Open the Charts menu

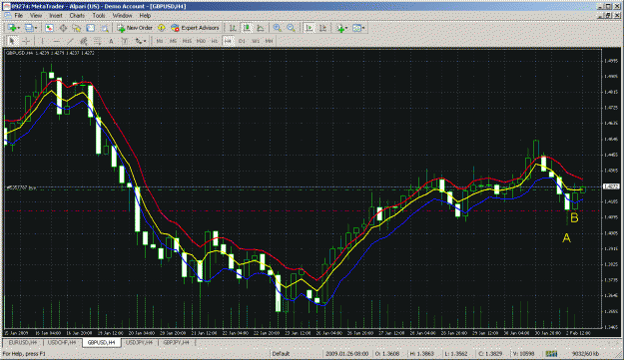(x=77, y=16)
